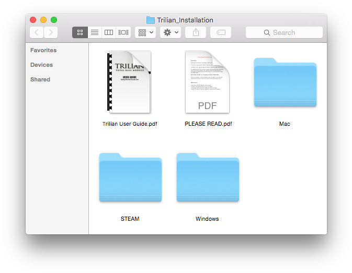352x273 pixels.
Task: Expand the Favorites sidebar section
Action: coord(43,50)
